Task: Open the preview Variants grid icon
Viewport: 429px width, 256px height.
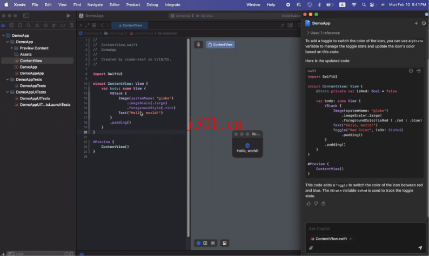Action: tap(212, 243)
